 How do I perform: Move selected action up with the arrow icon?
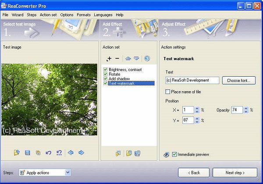[x=128, y=58]
